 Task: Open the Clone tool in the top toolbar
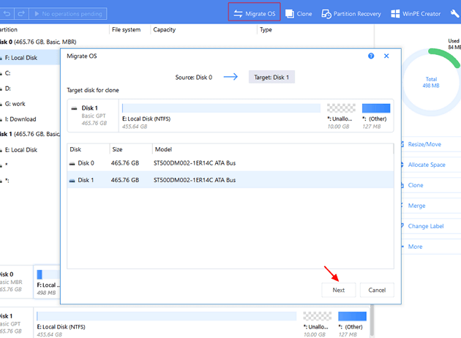tap(301, 13)
